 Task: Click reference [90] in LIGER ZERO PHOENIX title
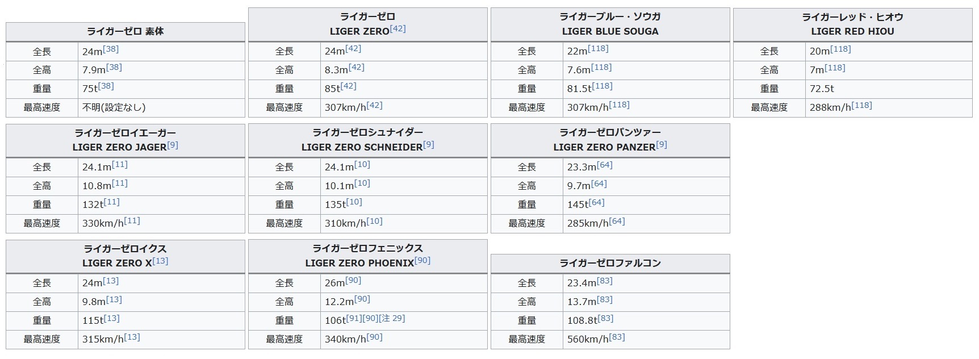coord(422,260)
